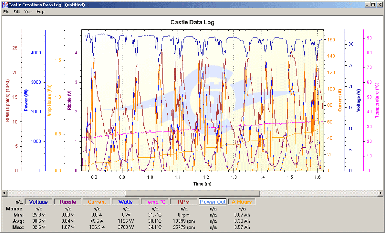
Task: Click the maximum amp hours value "0.57 Ah"
Action: tap(242, 227)
